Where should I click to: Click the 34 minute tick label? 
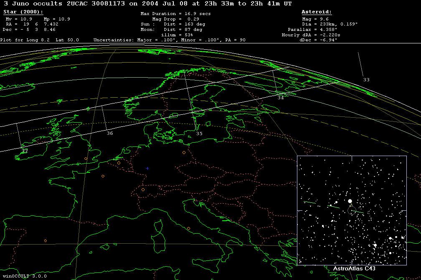pyautogui.click(x=280, y=98)
